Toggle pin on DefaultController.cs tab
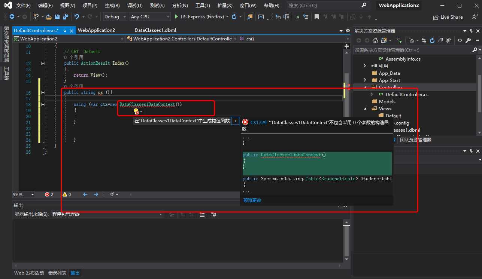Screen dimensions: 482x279 pos(64,31)
